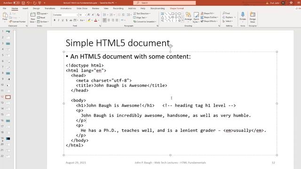Click in the Search box
Image resolution: width=301 pixels, height=169 pixels.
[165, 3]
